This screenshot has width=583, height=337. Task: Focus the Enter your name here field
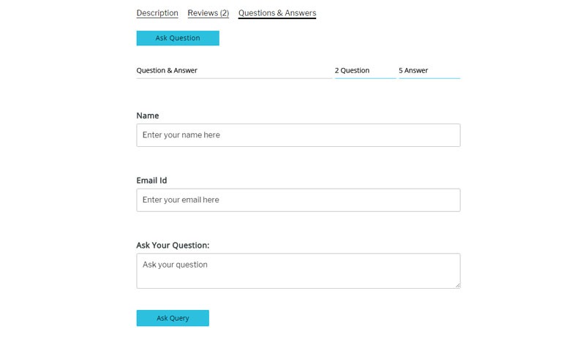(x=298, y=135)
